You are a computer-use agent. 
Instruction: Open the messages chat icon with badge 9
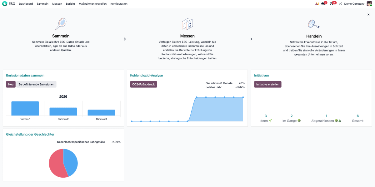tap(323, 4)
